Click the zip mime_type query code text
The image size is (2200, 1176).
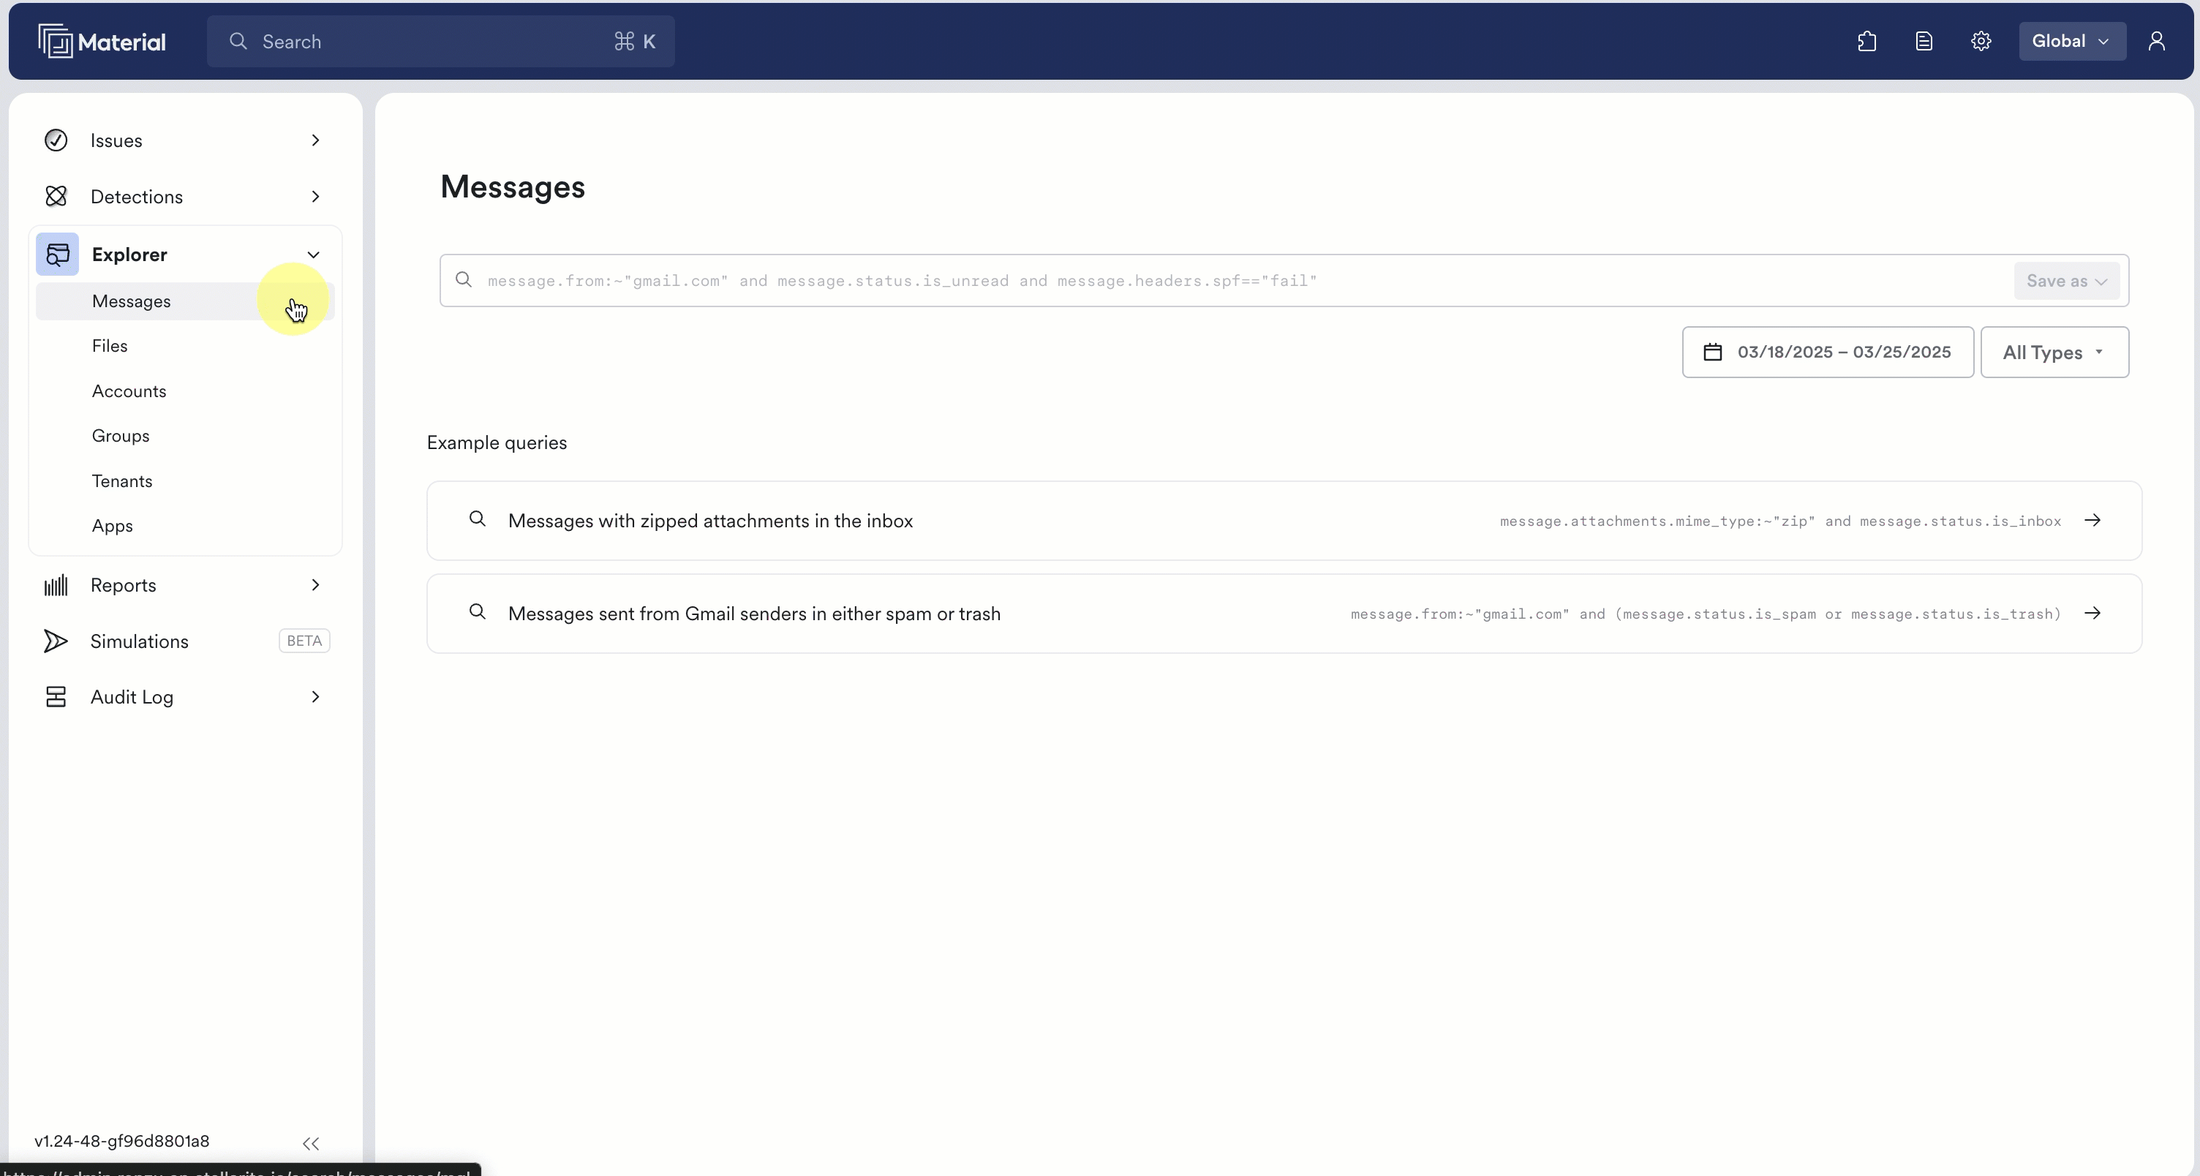(x=1781, y=521)
